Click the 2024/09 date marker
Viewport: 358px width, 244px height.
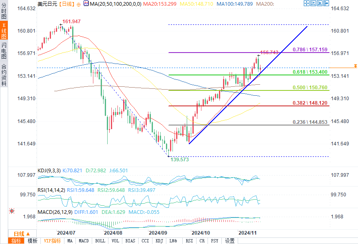pos(158,233)
